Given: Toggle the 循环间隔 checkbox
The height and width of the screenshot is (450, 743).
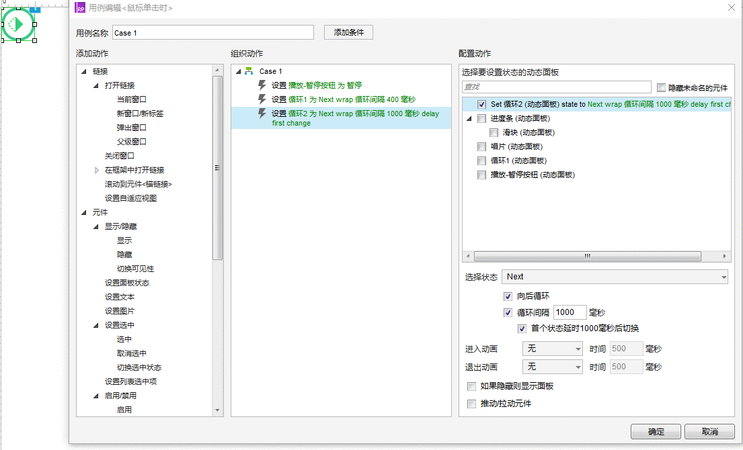Looking at the screenshot, I should coord(508,313).
